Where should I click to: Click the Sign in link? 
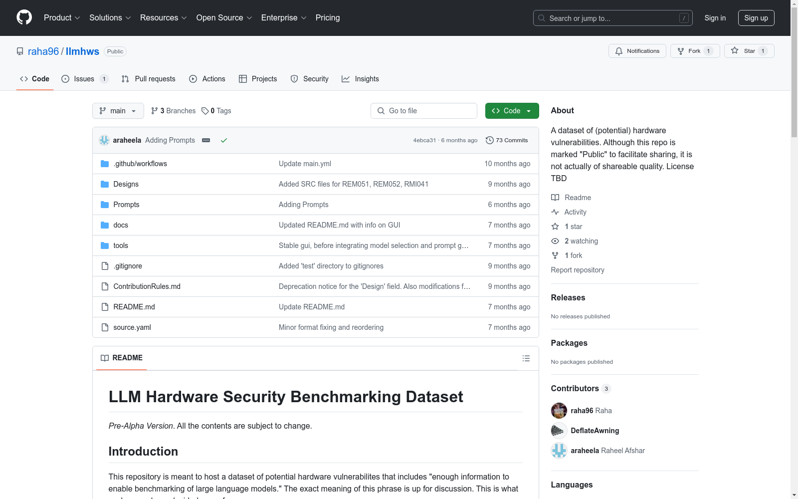pos(715,18)
